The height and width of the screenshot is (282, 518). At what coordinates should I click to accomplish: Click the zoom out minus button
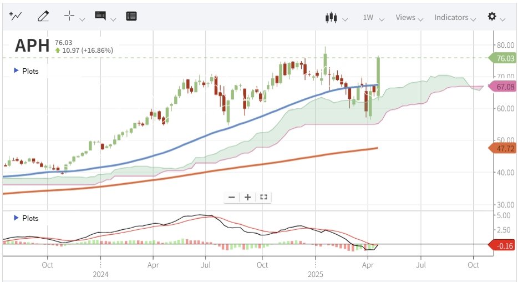[x=232, y=198]
